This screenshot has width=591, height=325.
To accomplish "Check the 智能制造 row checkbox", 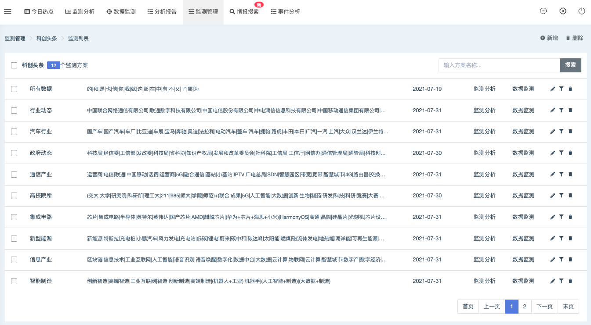I will 14,281.
